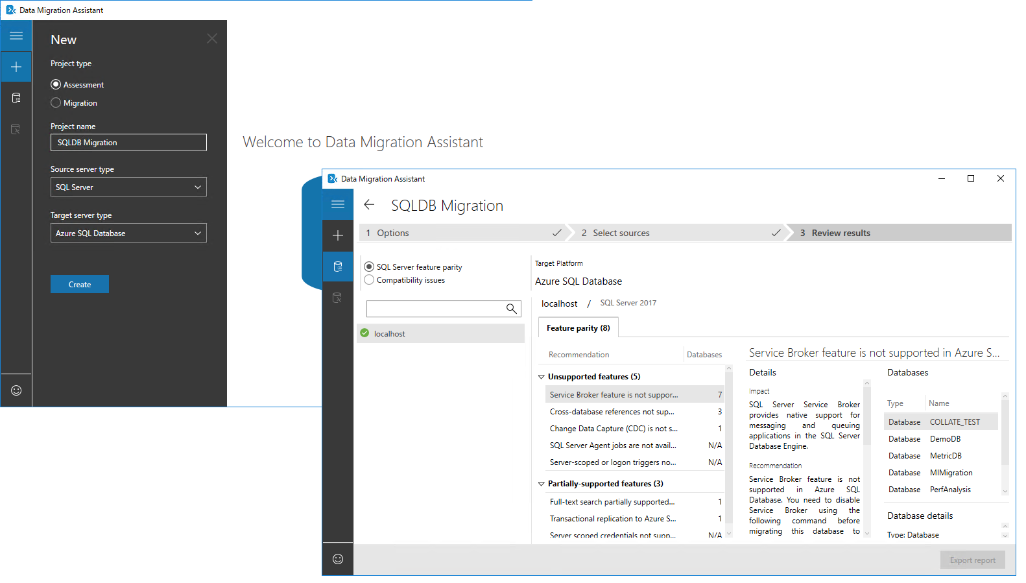Switch to the Feature parity (8) tab

pos(578,328)
